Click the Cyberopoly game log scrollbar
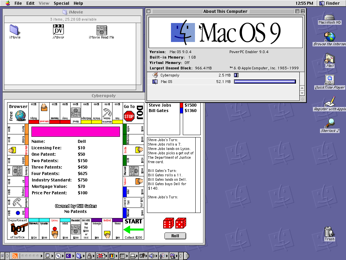Screen dimensions: 346x260 [x=198, y=175]
